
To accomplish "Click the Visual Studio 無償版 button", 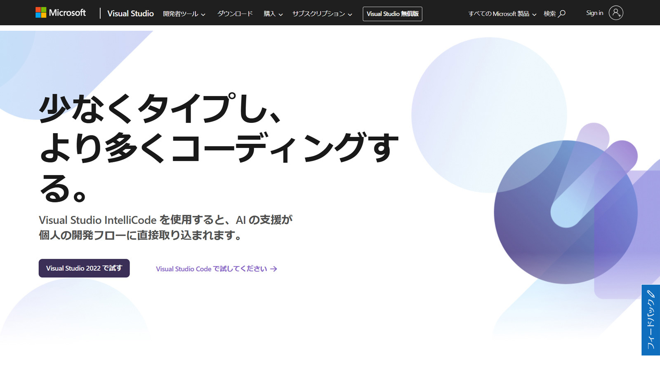I will (392, 14).
